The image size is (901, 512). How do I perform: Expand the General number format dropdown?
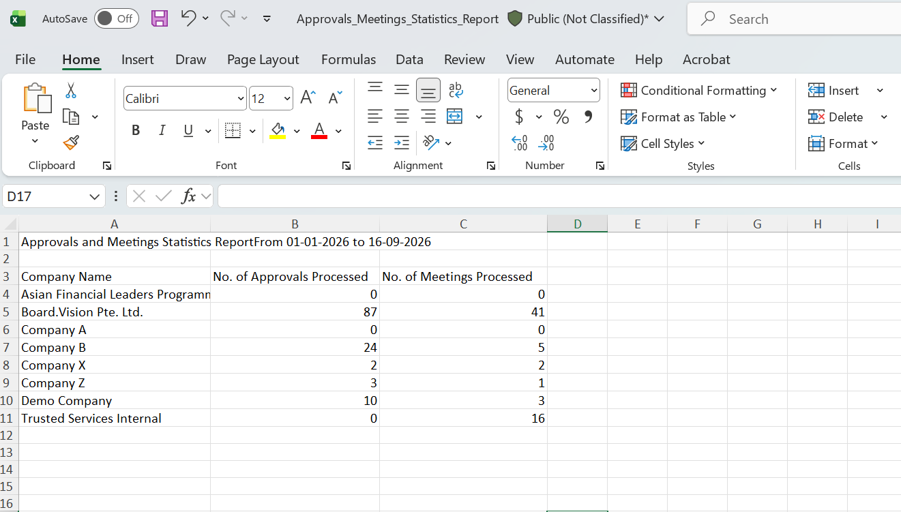click(594, 91)
